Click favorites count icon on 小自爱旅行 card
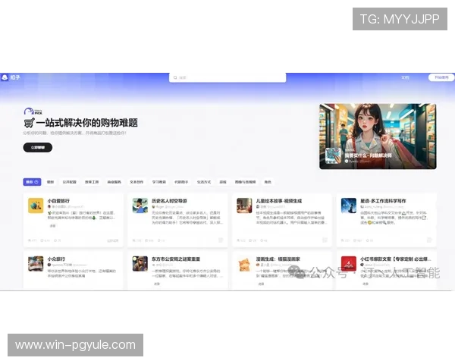This screenshot has height=364, width=455. click(55, 240)
